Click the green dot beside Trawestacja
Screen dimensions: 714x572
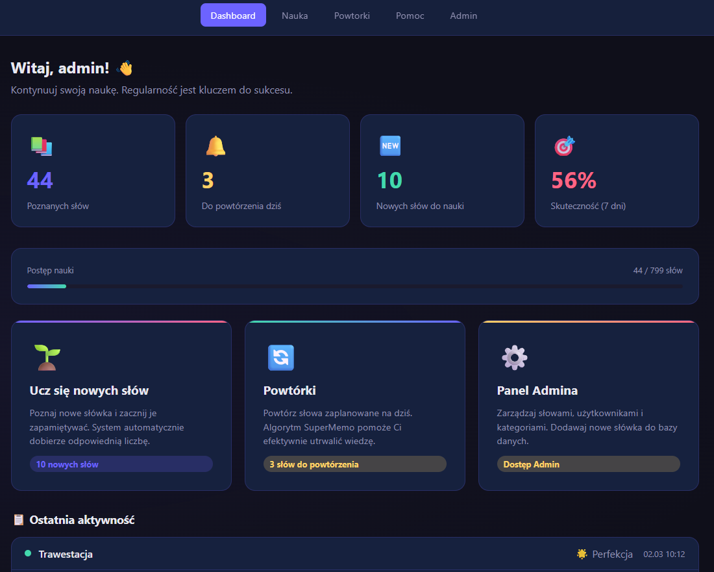(x=28, y=553)
